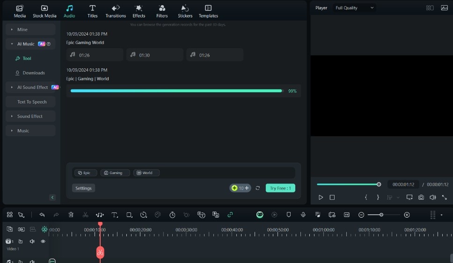Toggle the link icon in timeline toolbar
The width and height of the screenshot is (453, 263).
click(230, 215)
